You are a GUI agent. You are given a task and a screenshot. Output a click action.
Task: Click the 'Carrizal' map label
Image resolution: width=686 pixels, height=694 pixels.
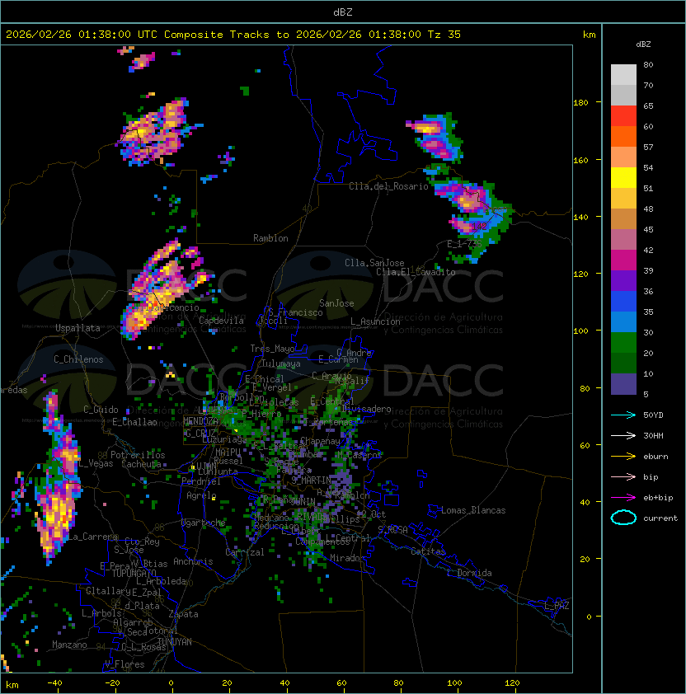click(245, 552)
